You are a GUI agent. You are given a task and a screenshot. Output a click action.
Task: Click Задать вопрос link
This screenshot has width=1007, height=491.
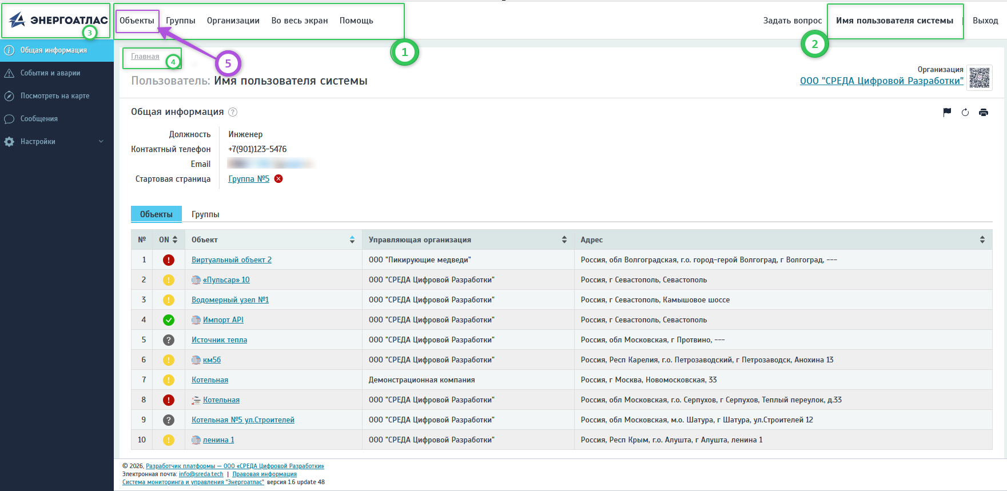click(x=793, y=21)
